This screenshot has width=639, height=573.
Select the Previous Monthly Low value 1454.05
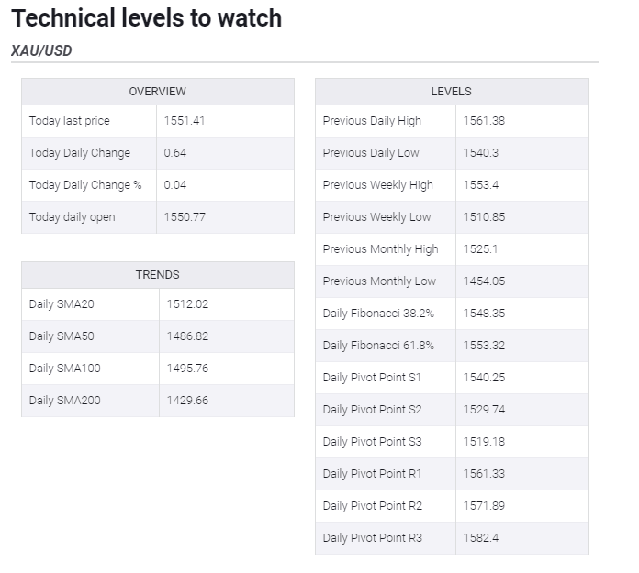pyautogui.click(x=484, y=281)
